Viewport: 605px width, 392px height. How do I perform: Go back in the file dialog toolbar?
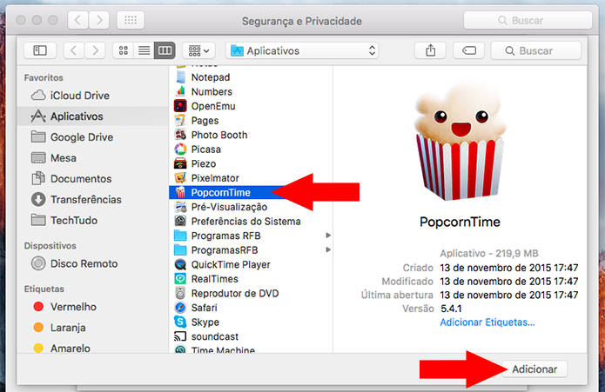point(74,50)
